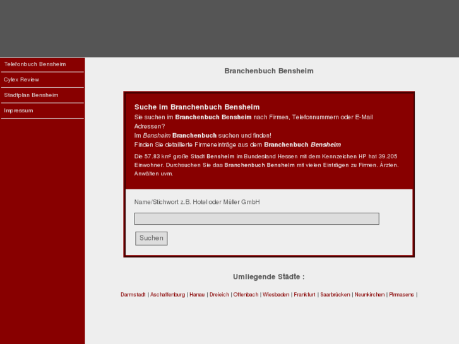459x344 pixels.
Task: Go to the Frankfurt city link
Action: click(304, 295)
